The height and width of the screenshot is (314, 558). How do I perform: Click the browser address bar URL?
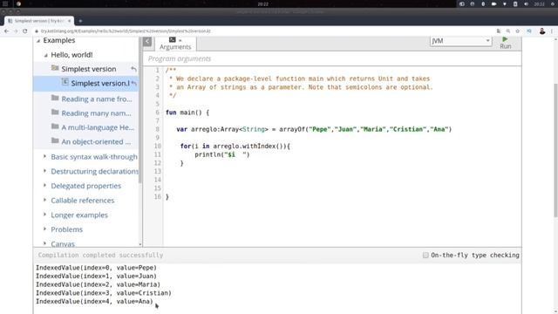[x=126, y=31]
